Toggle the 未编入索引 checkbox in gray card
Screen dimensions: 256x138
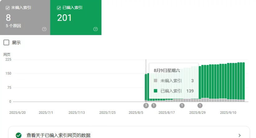(x=7, y=8)
